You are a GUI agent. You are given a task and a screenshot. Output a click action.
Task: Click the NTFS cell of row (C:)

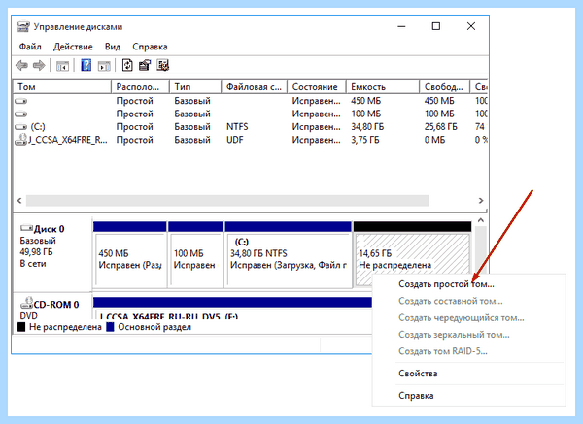coord(237,127)
